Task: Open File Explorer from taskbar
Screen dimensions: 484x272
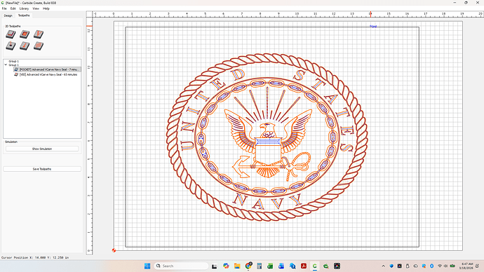Action: tap(237, 266)
